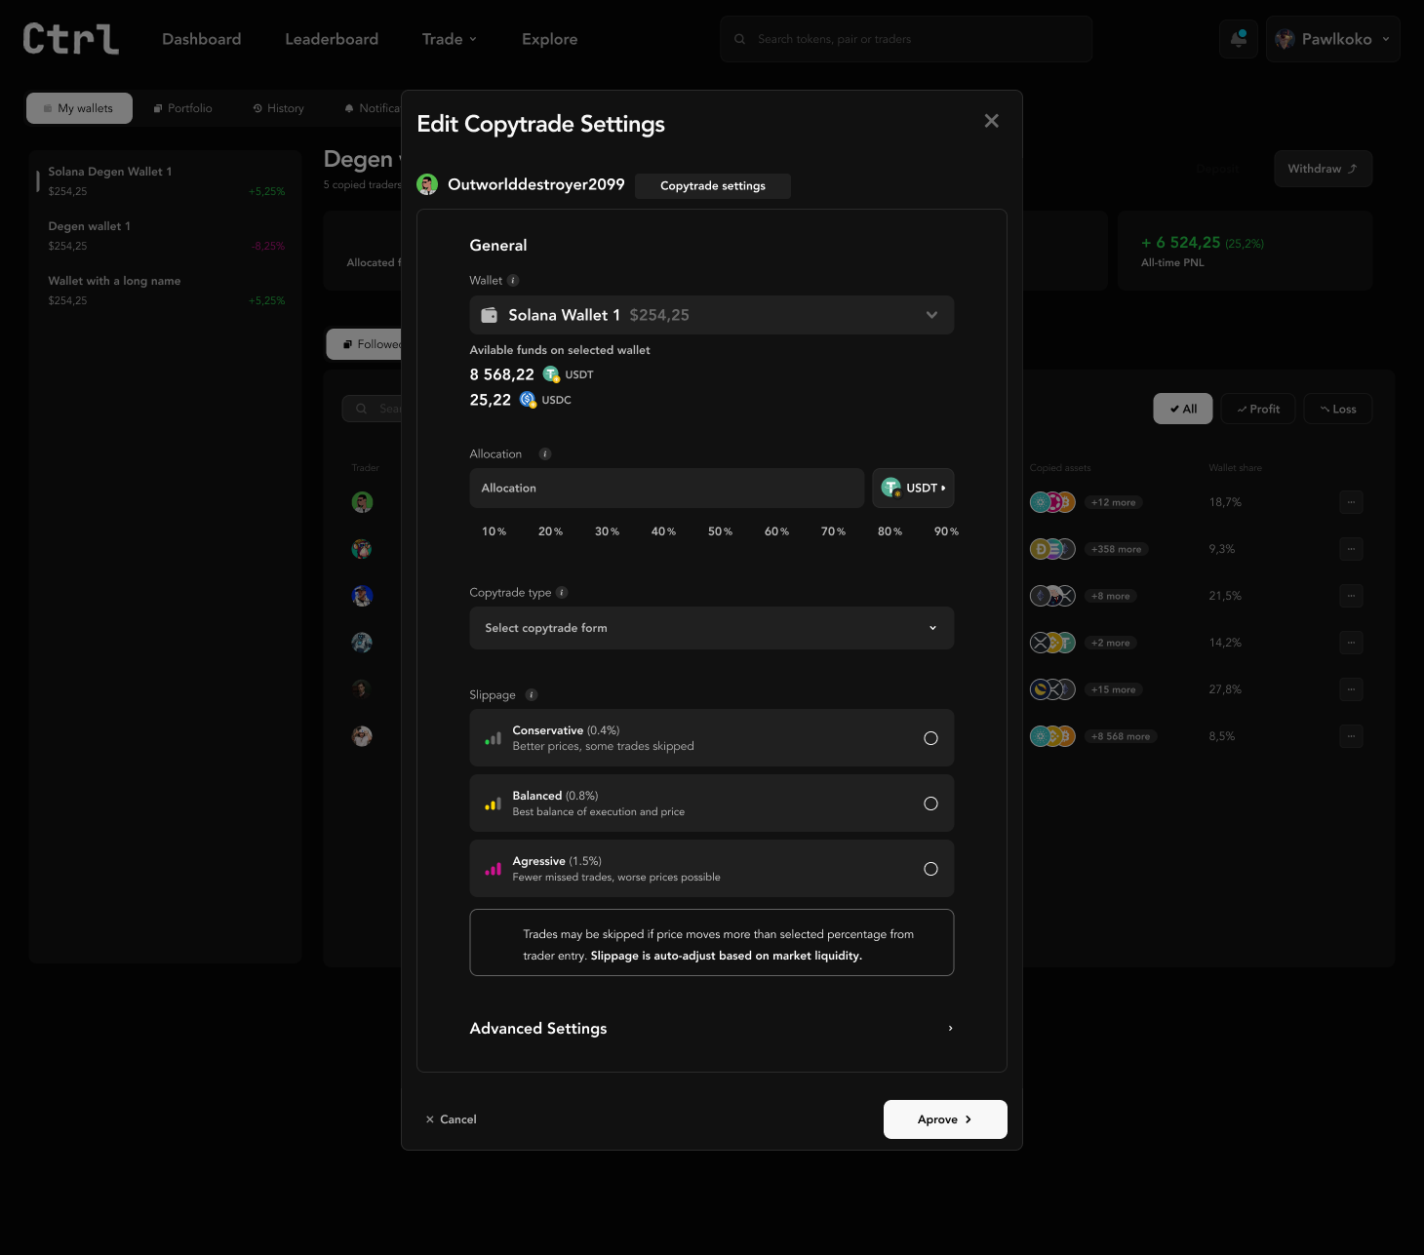Filter followed traders by Profit
This screenshot has height=1255, width=1424.
point(1258,409)
